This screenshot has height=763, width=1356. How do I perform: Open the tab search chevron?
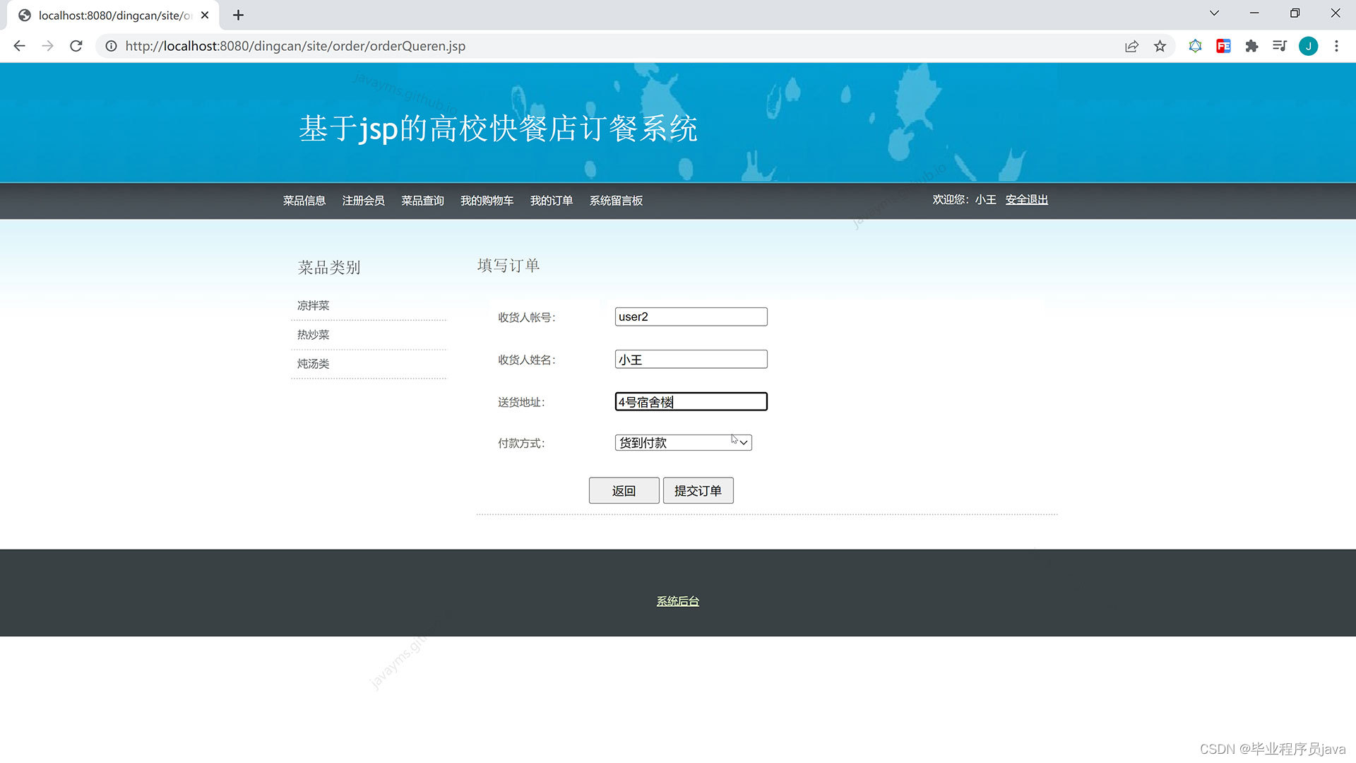coord(1214,13)
